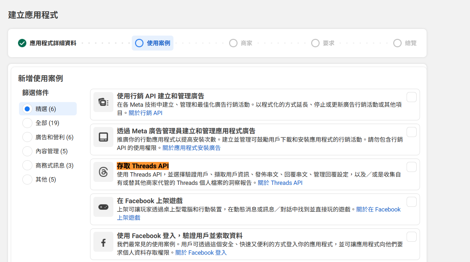
Task: Open the 關於 Threads API link
Action: (280, 183)
